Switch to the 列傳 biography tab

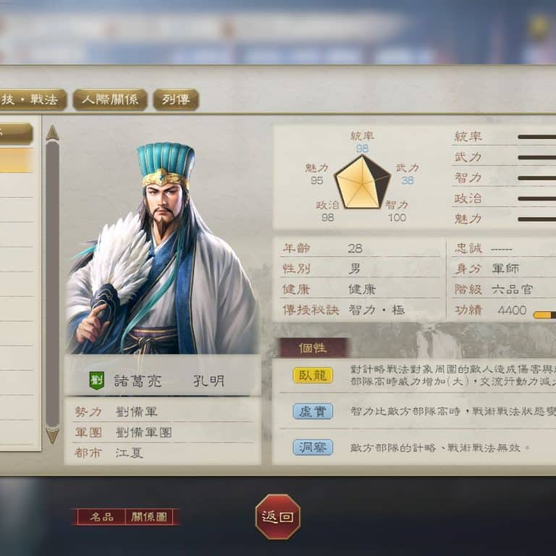tap(176, 100)
